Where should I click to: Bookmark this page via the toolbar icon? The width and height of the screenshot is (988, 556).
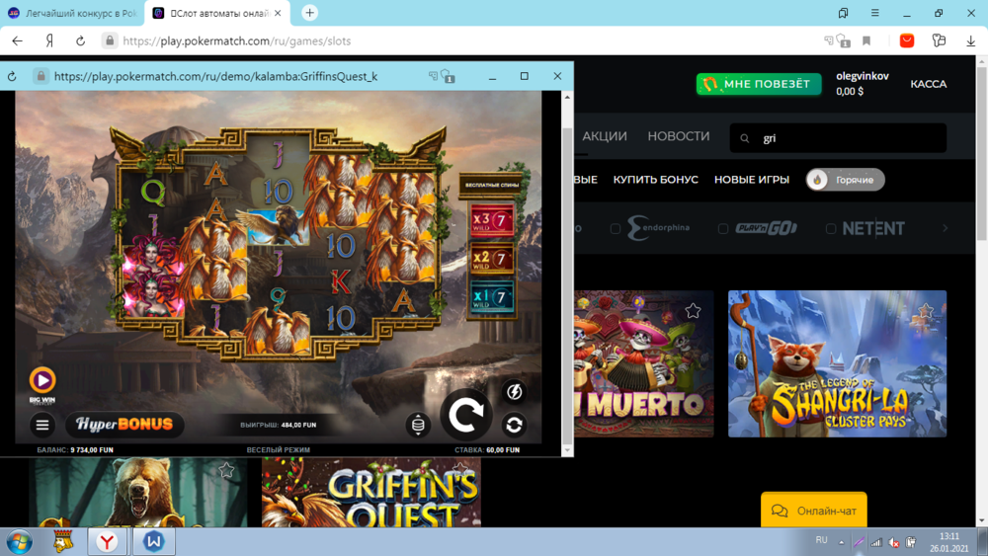(x=866, y=40)
